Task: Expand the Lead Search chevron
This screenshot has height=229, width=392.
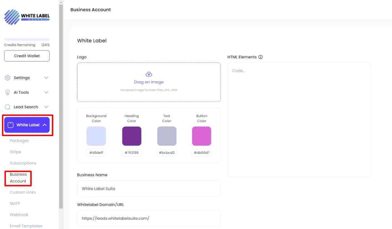Action: coord(46,107)
